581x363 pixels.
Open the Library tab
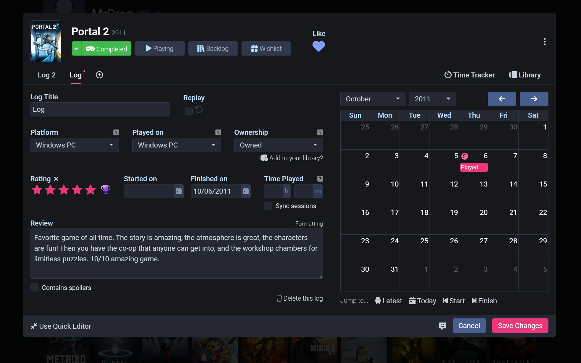525,75
